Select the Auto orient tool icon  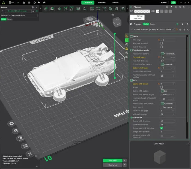tap(72, 9)
